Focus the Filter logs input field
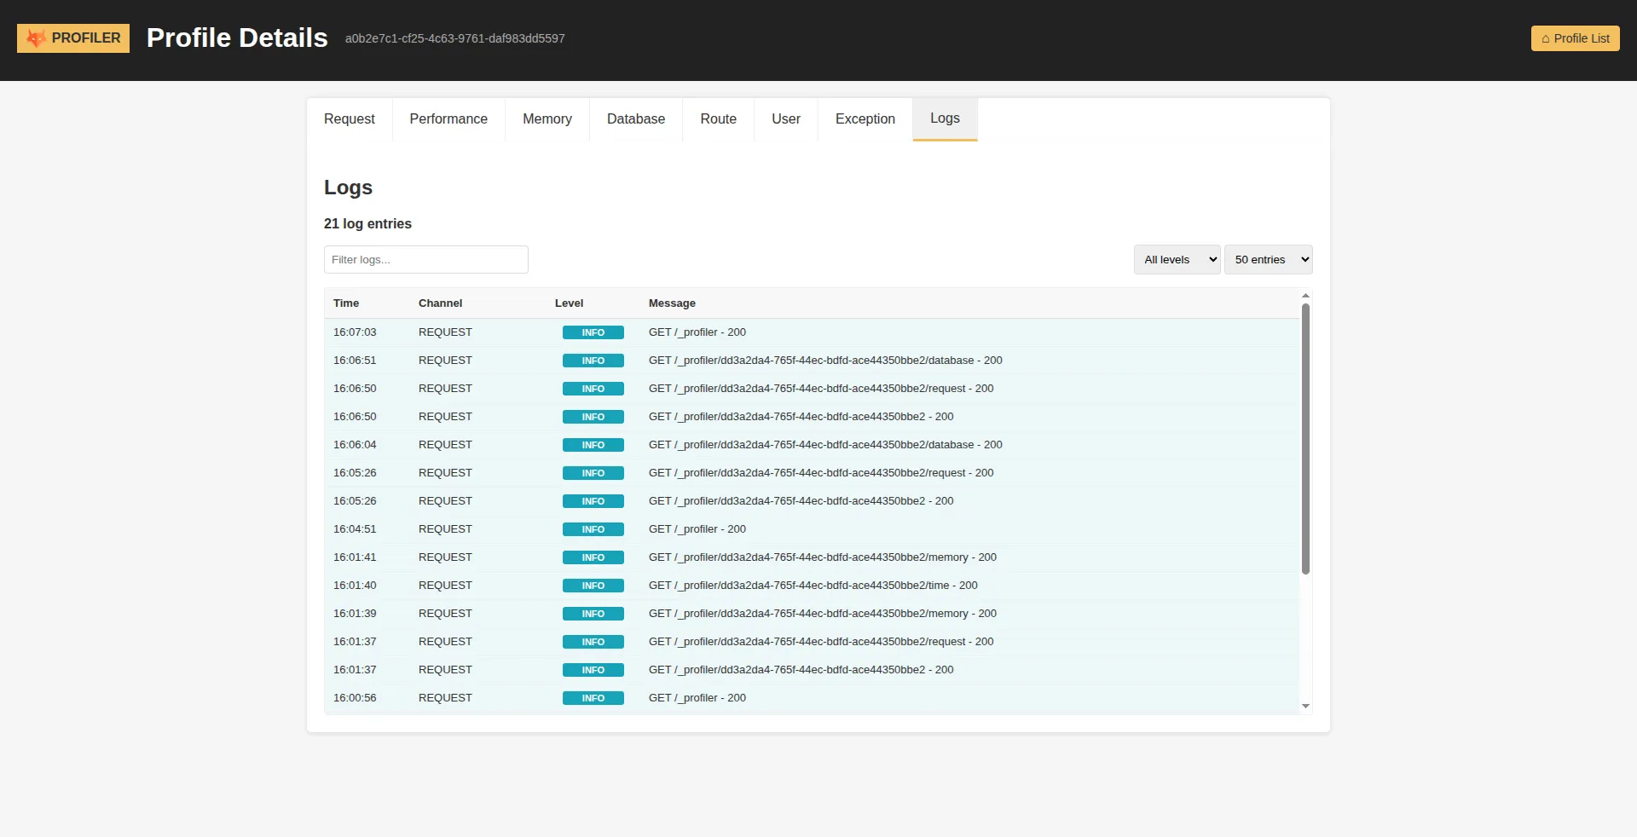Viewport: 1637px width, 837px height. (426, 260)
